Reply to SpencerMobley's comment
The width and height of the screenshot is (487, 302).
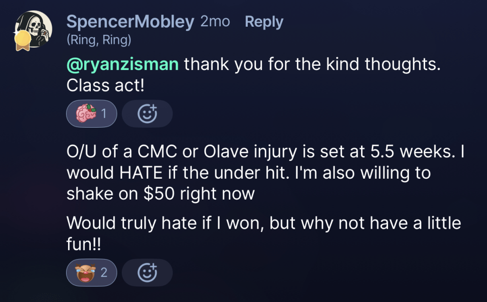pos(264,22)
